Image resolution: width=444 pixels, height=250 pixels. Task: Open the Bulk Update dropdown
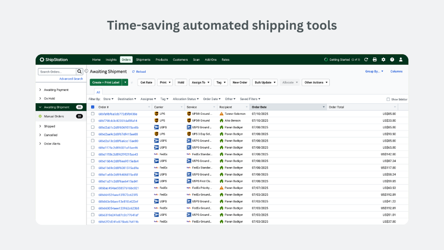pyautogui.click(x=265, y=82)
